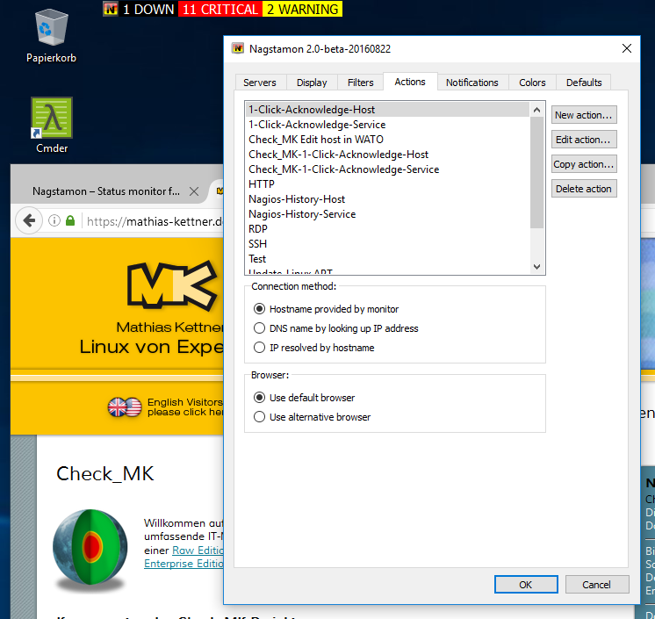655x619 pixels.
Task: Select 1-Click-Acknowledge-Service action
Action: pos(388,125)
